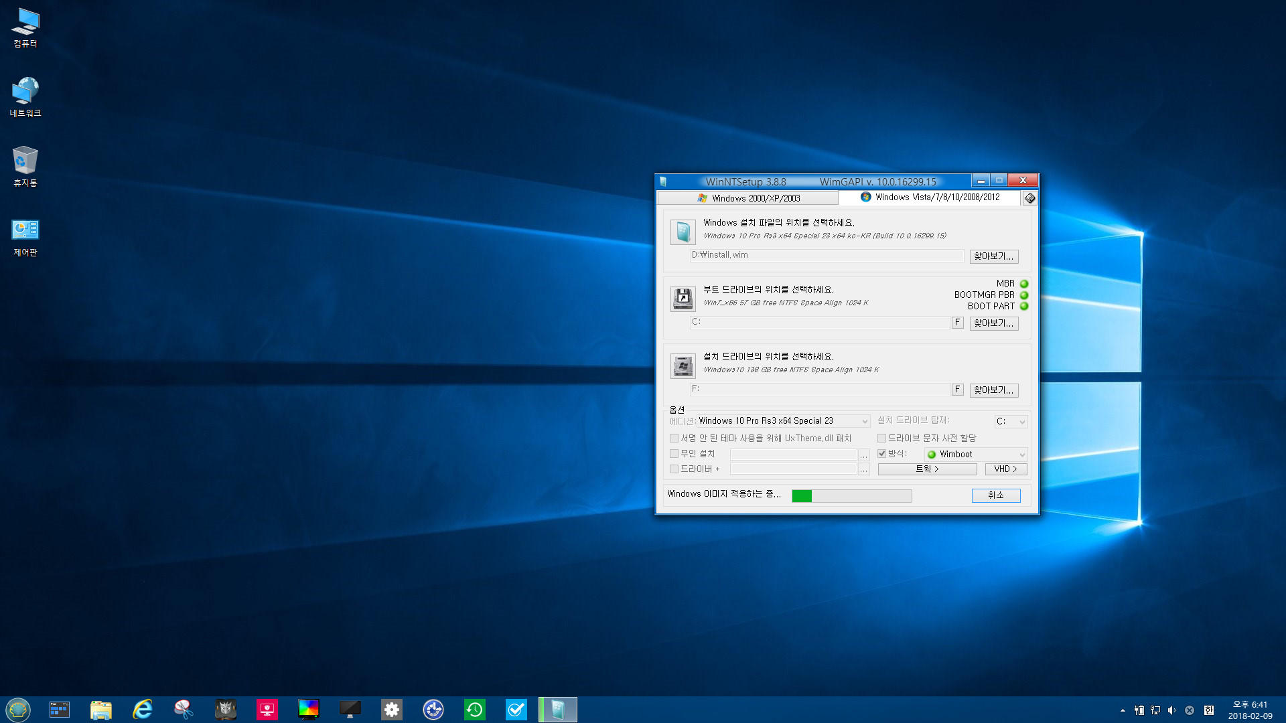Click the D:\install.wim path field
The image size is (1286, 723).
pos(827,256)
